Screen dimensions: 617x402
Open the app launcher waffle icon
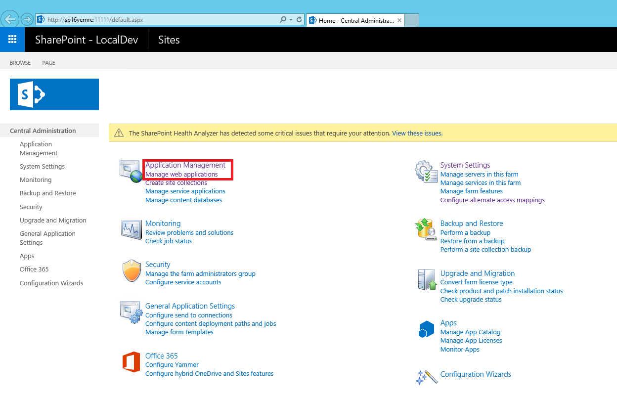click(x=12, y=40)
